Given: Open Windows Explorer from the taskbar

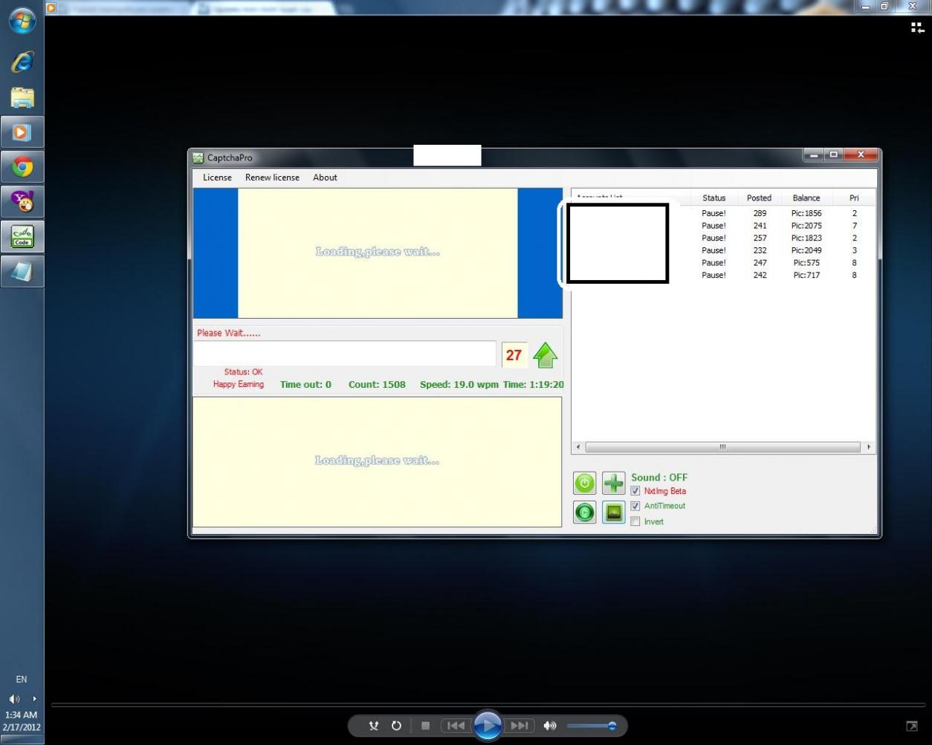Looking at the screenshot, I should [x=22, y=97].
